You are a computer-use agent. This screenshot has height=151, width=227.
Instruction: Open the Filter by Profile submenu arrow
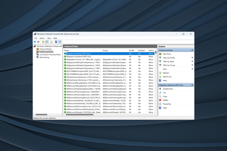click(192, 58)
